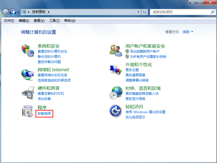Open the 查看(V) menu
The image size is (217, 163).
click(39, 21)
